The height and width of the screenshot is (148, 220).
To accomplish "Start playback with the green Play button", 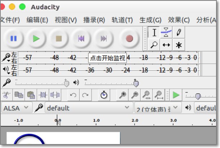I will pyautogui.click(x=36, y=38).
